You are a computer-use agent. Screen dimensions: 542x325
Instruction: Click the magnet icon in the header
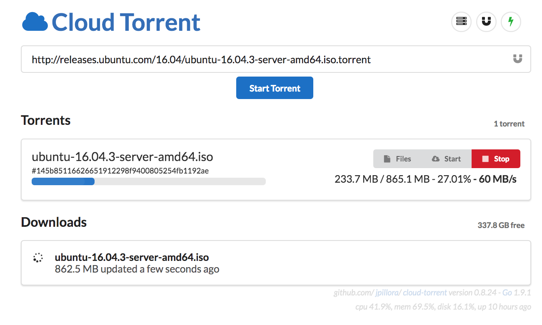click(x=486, y=22)
